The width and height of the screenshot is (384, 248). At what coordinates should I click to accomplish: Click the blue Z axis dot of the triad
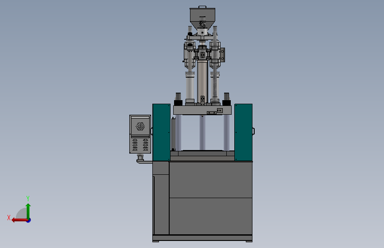[29, 220]
